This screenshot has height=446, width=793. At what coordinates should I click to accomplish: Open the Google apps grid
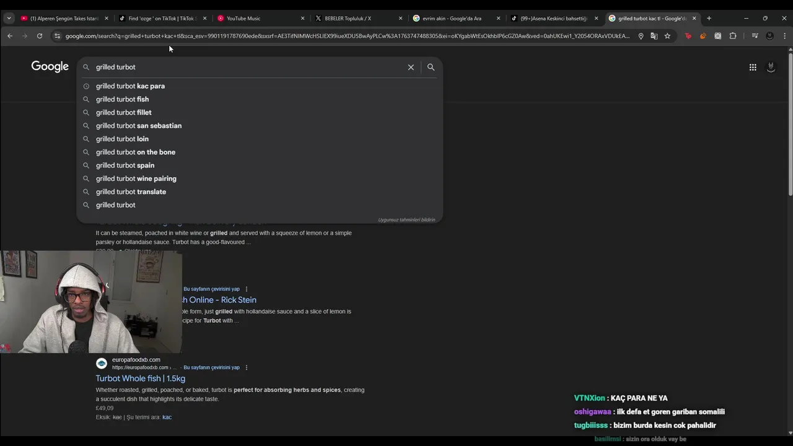(x=753, y=67)
